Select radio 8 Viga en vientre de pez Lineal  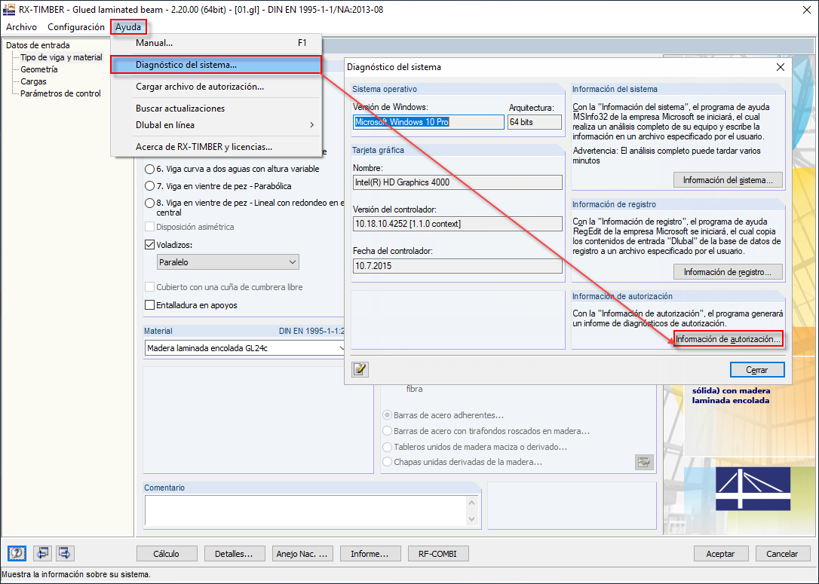[149, 203]
